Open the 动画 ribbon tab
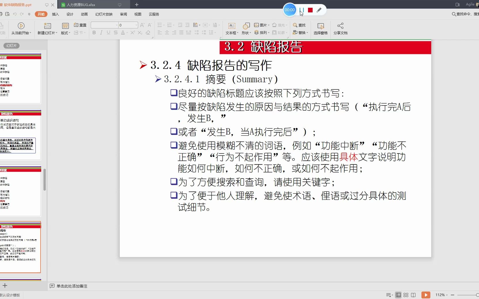Viewport: 479px width, 299px height. (x=84, y=14)
